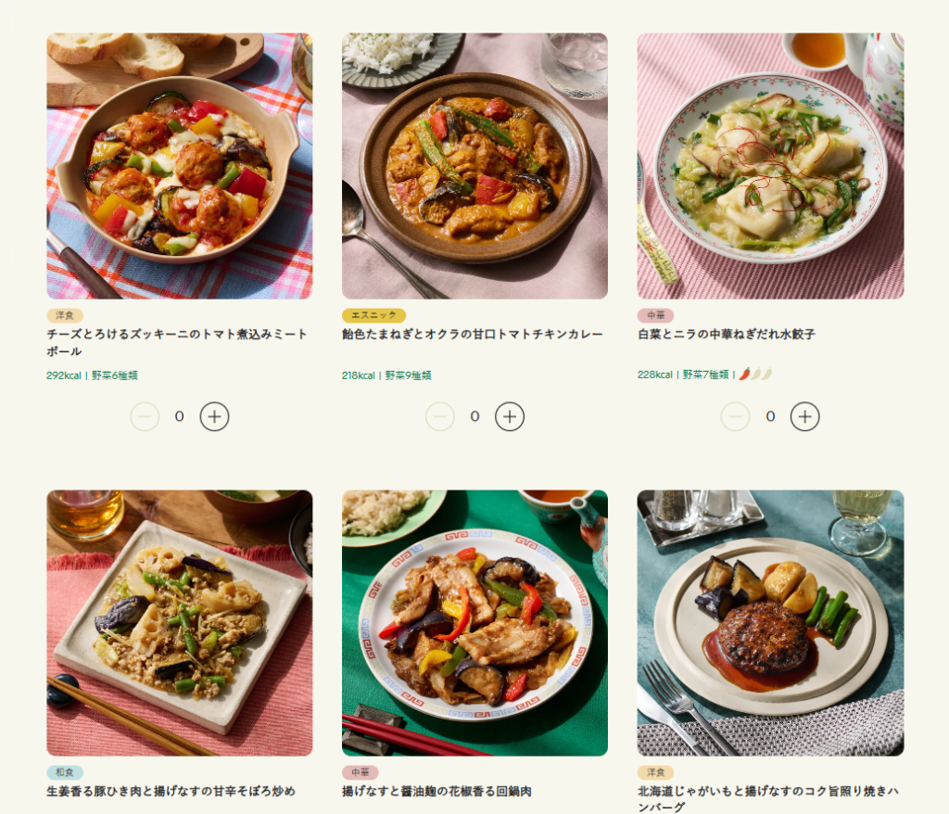Screen dimensions: 949x814
Task: View the eggplant twice-cooked pork image
Action: (x=474, y=623)
